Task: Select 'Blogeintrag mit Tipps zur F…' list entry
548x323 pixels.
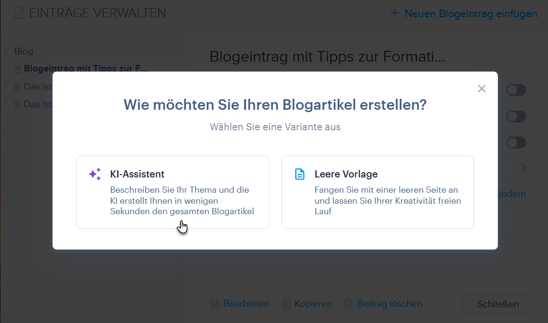Action: (86, 68)
